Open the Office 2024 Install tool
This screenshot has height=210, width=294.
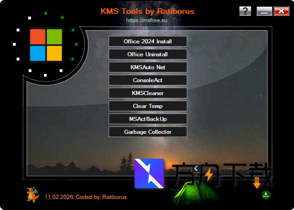point(148,42)
